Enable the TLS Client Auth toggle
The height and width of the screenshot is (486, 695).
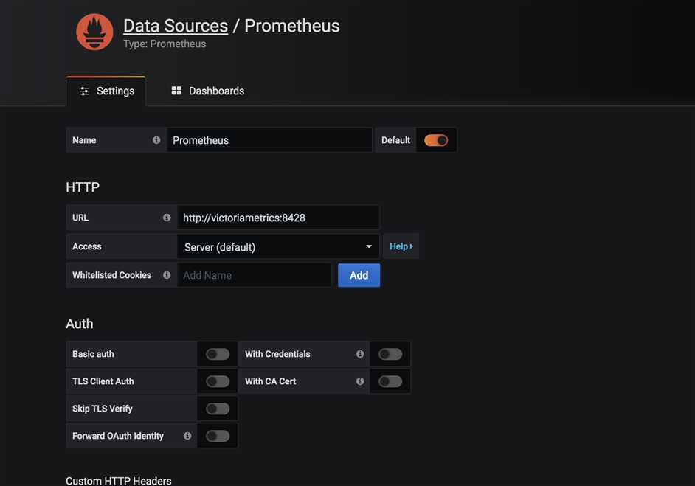(218, 381)
